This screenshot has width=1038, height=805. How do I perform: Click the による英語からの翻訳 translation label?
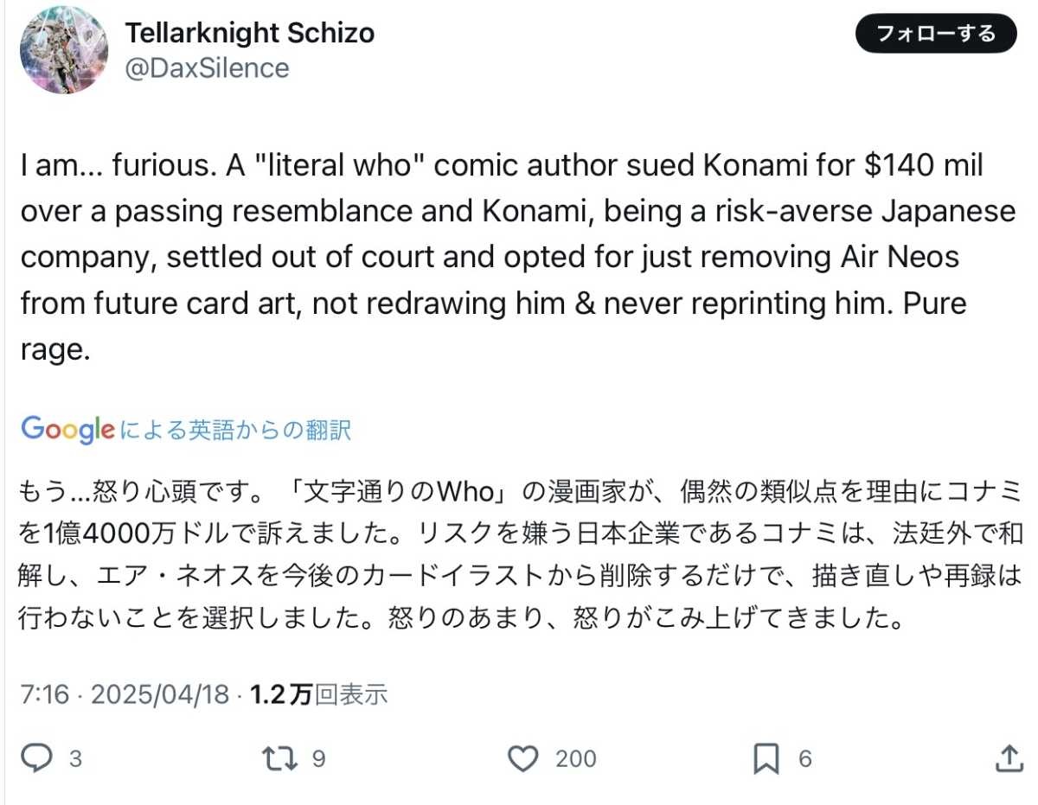(x=234, y=430)
